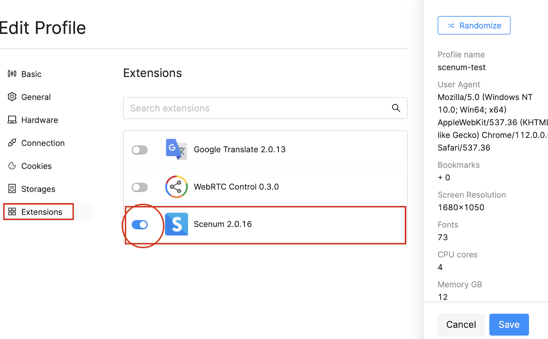Enable the Google Translate 2.0.13 toggle

[x=140, y=150]
